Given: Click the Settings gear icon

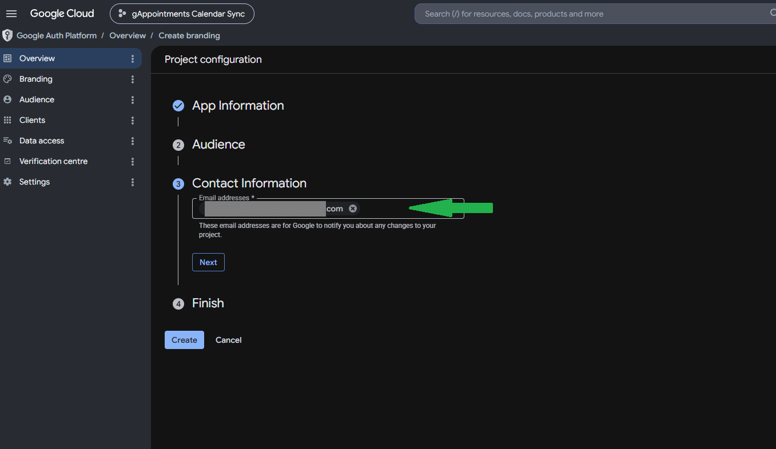Looking at the screenshot, I should pos(7,182).
